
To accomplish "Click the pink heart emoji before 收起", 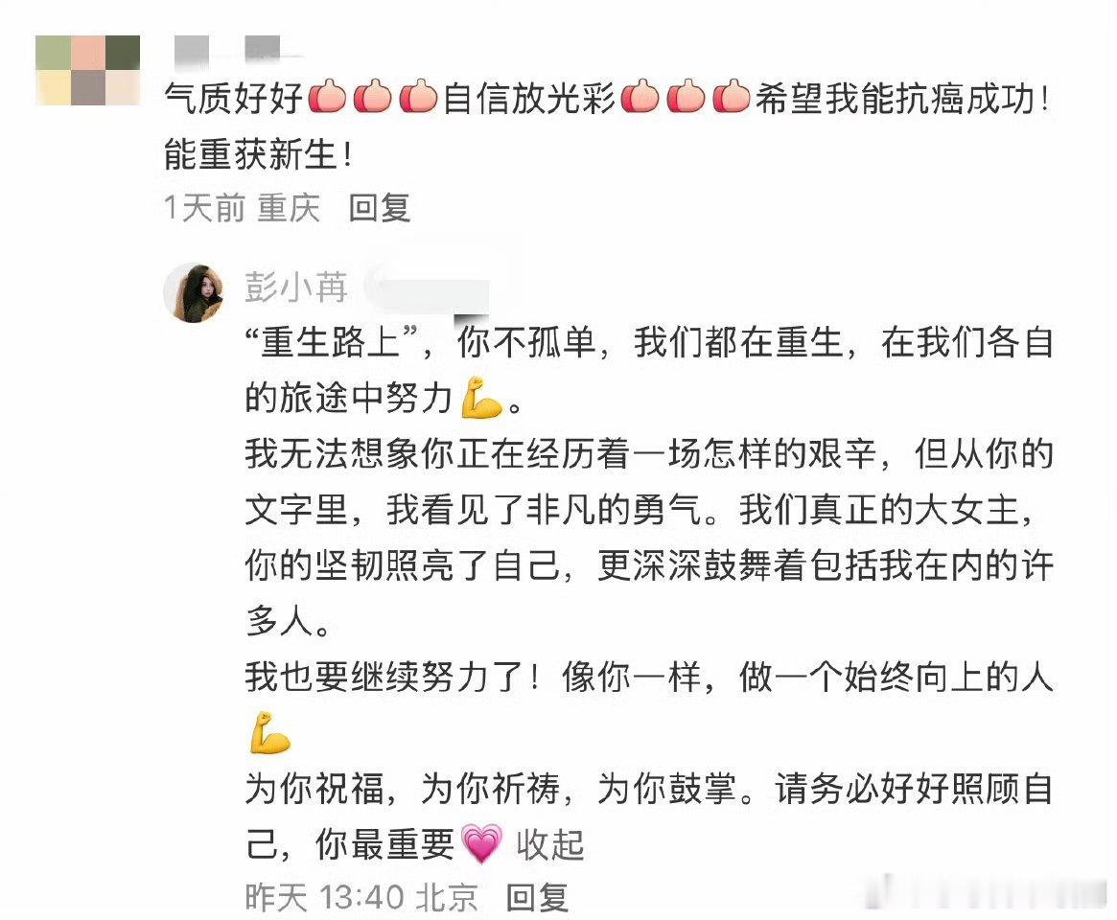I will click(x=481, y=843).
